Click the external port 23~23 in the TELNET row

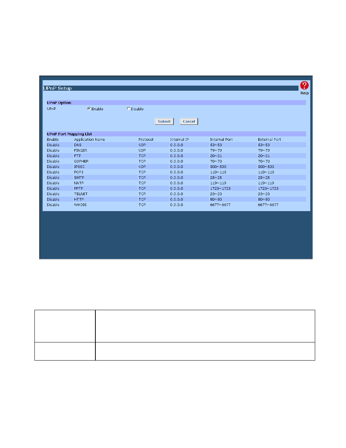click(264, 194)
